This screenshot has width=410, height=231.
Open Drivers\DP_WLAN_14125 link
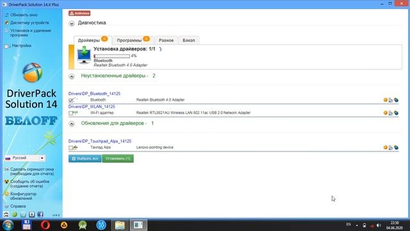click(92, 107)
